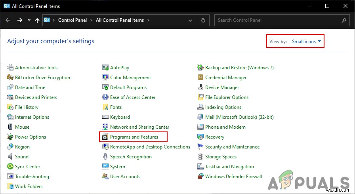
Task: Refresh the Control Panel view
Action: tap(203, 20)
